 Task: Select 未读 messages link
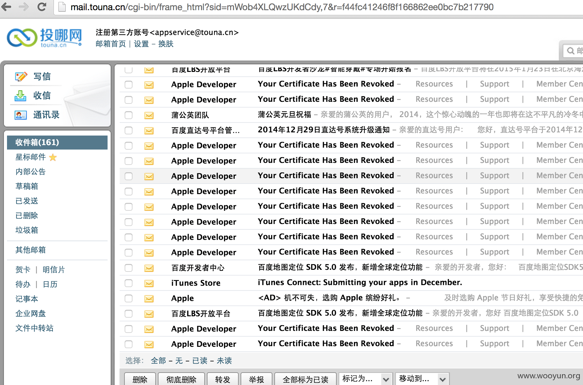224,360
